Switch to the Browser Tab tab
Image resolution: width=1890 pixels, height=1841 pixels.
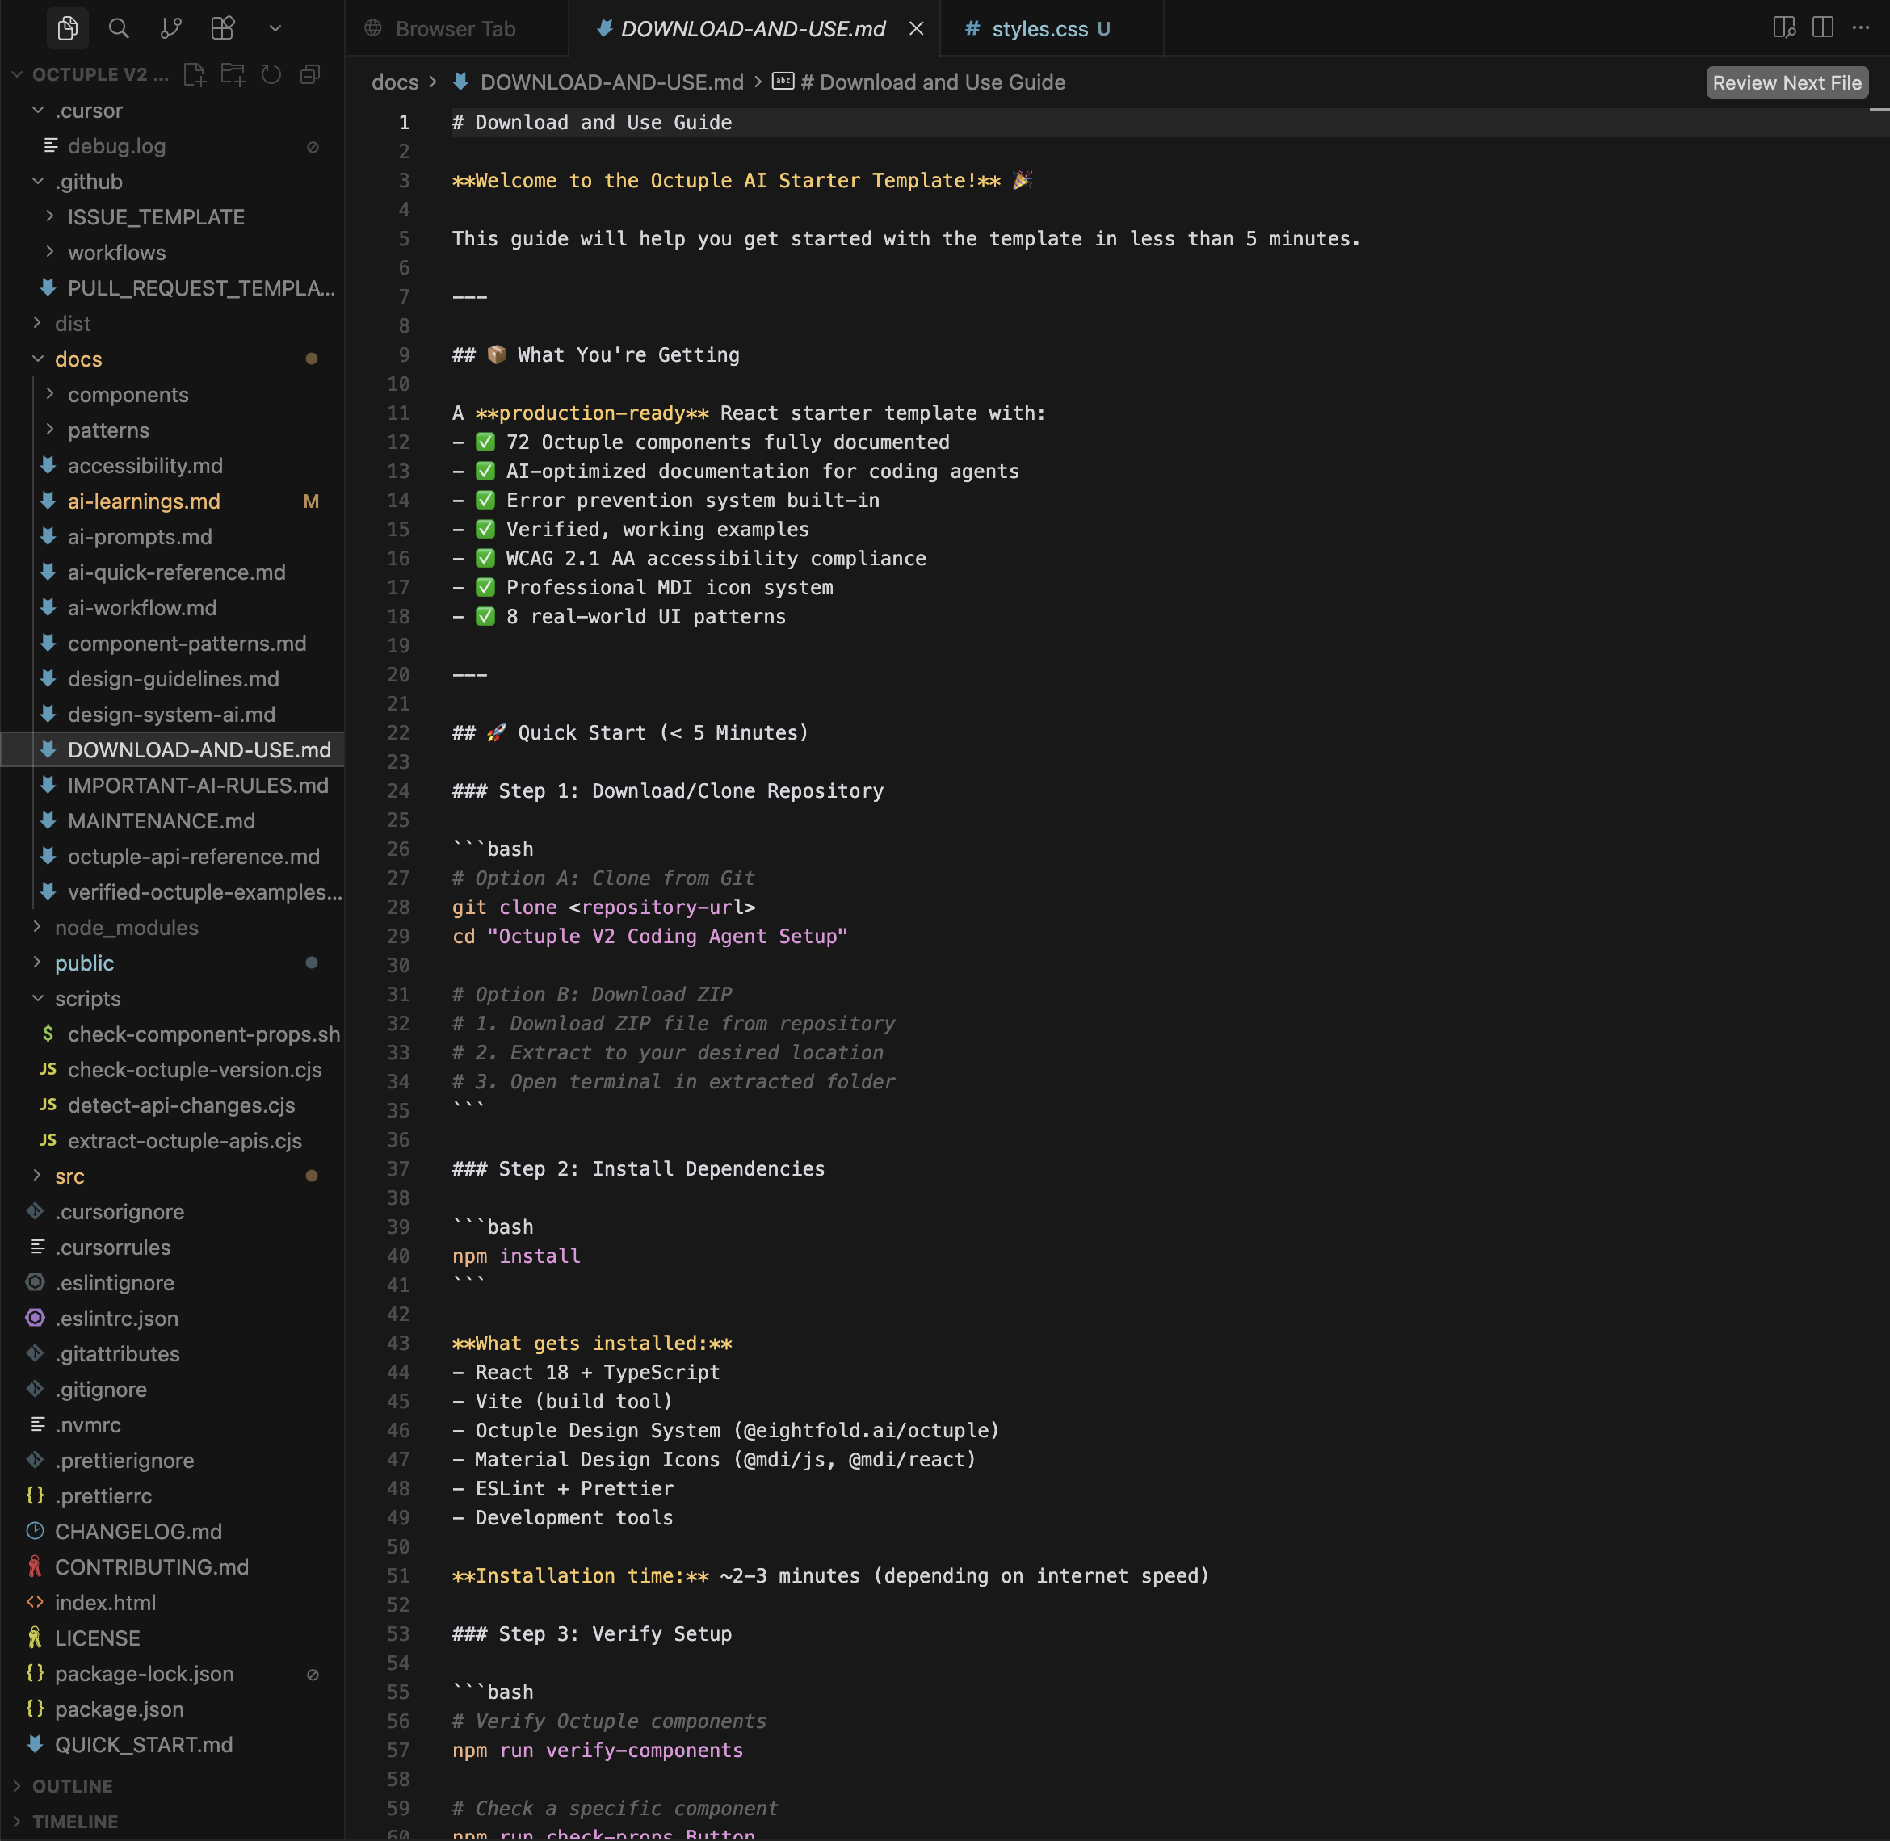(455, 29)
